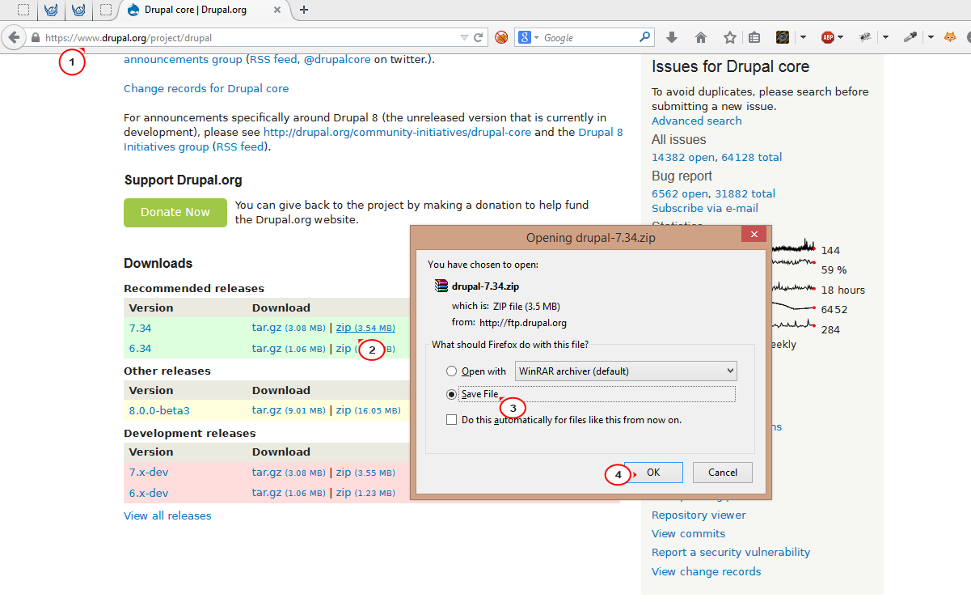Image resolution: width=971 pixels, height=615 pixels.
Task: Click View all releases link
Action: [x=167, y=515]
